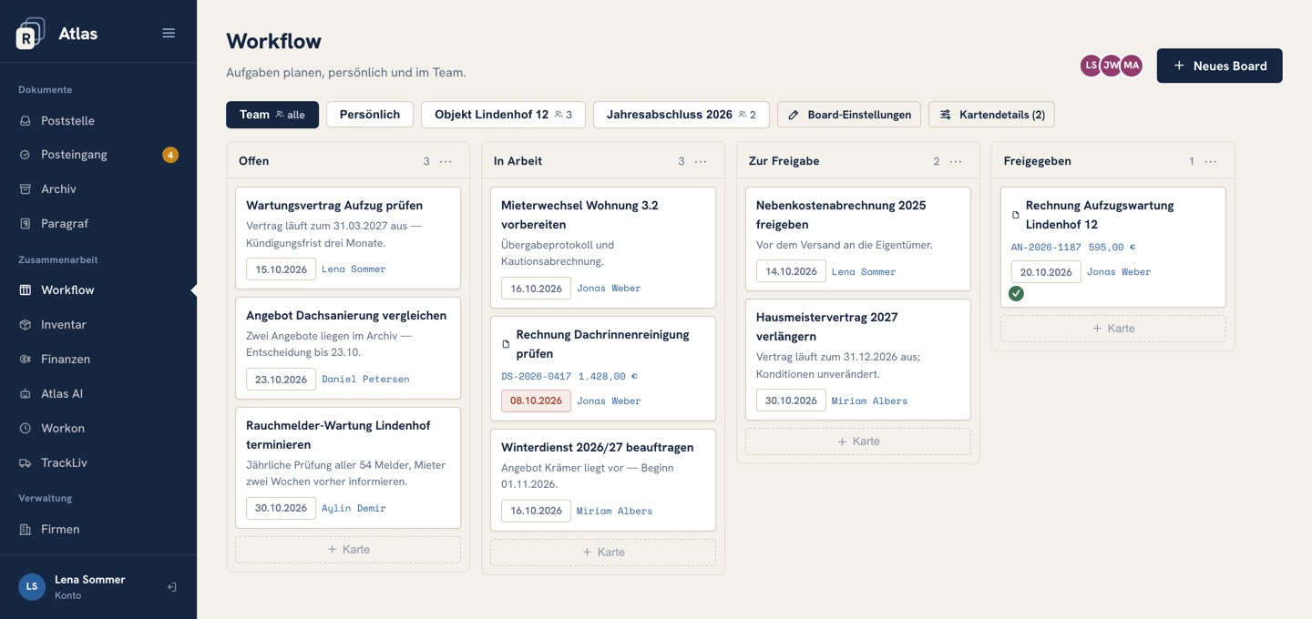Image resolution: width=1312 pixels, height=619 pixels.
Task: Click due date 14.10.2026 on Nebenkostenabrechnung card
Action: coord(791,271)
